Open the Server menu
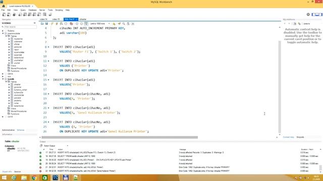The width and height of the screenshot is (323, 181). (x=42, y=10)
